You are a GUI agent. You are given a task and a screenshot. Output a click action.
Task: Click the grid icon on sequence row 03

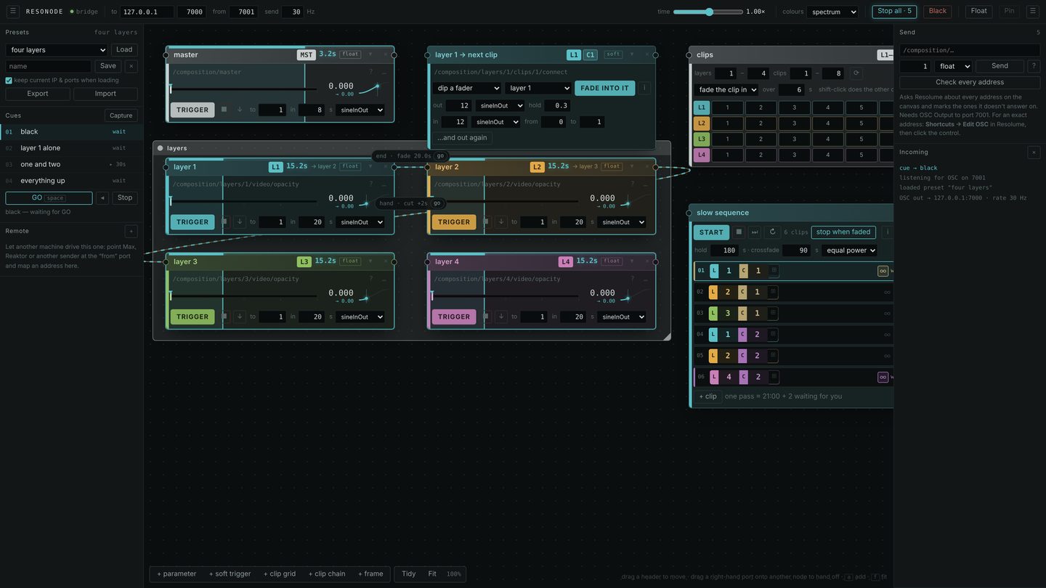[x=774, y=313]
